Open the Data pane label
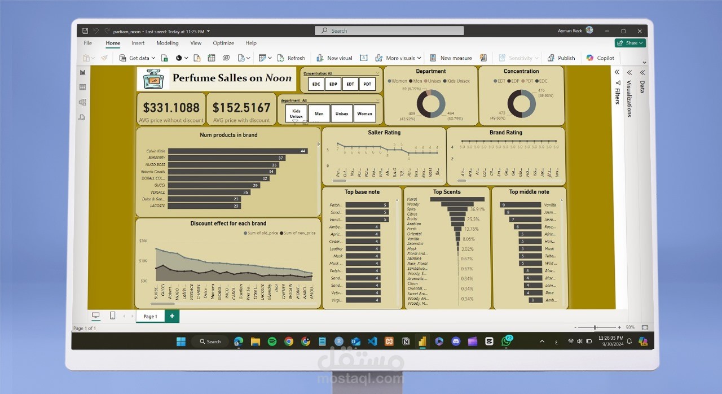722x394 pixels. (x=642, y=86)
